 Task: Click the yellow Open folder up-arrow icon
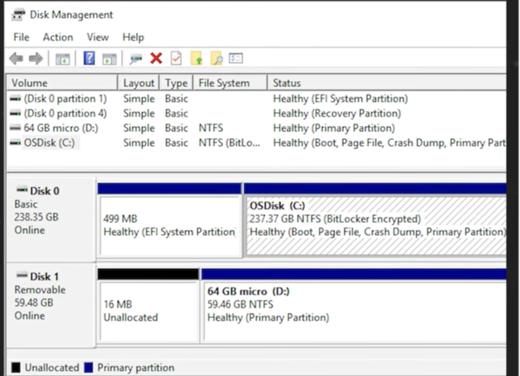[x=197, y=59]
